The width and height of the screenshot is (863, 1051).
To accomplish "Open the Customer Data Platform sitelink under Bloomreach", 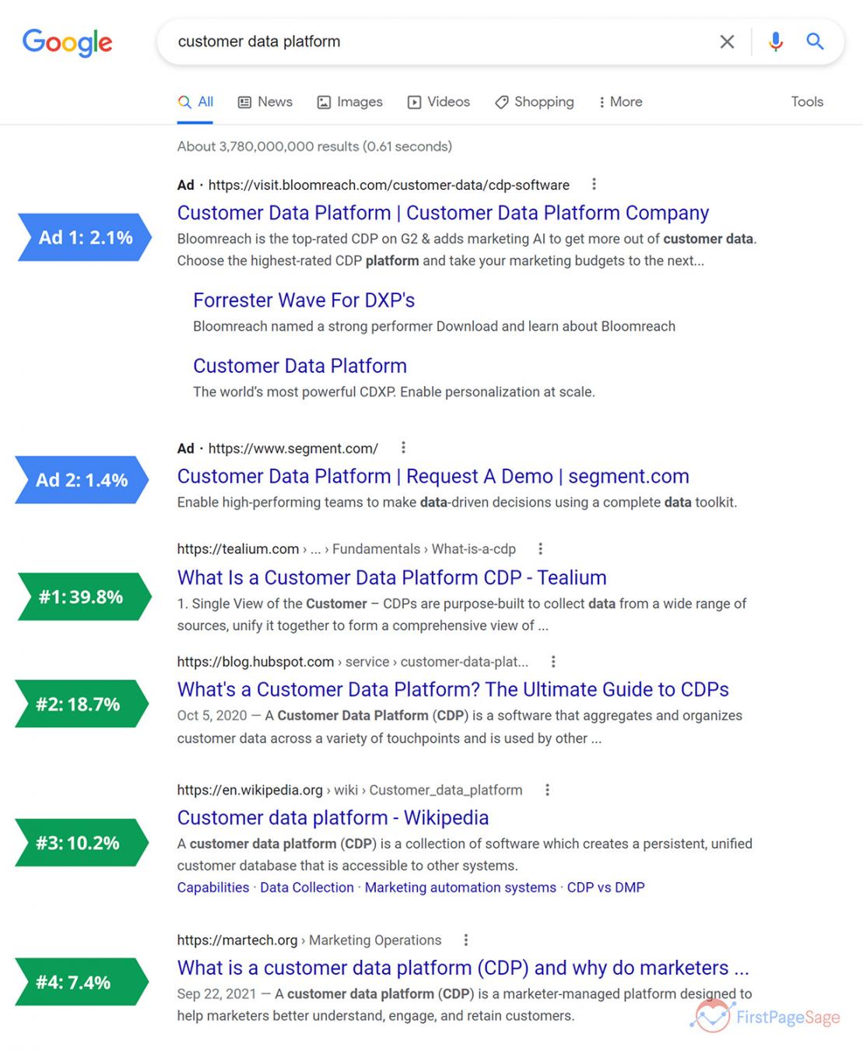I will coord(300,365).
